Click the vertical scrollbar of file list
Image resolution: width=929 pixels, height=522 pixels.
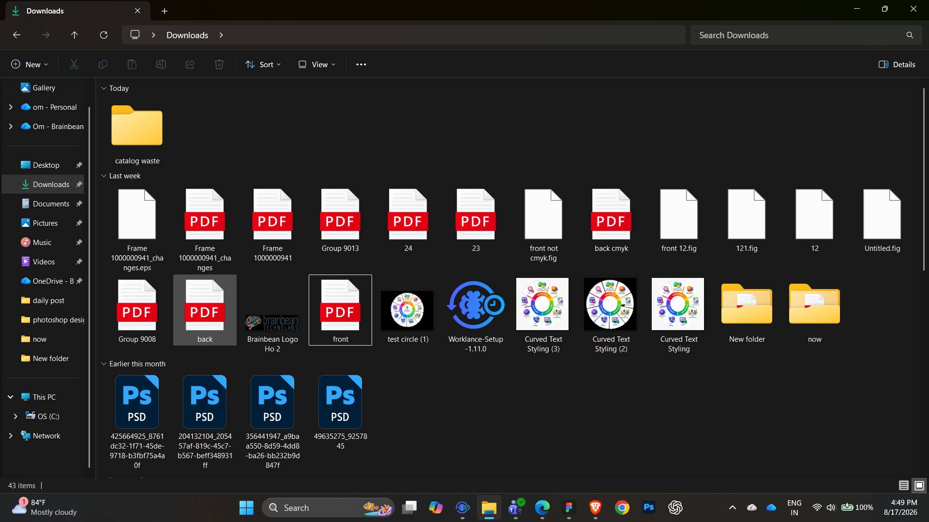click(x=924, y=179)
